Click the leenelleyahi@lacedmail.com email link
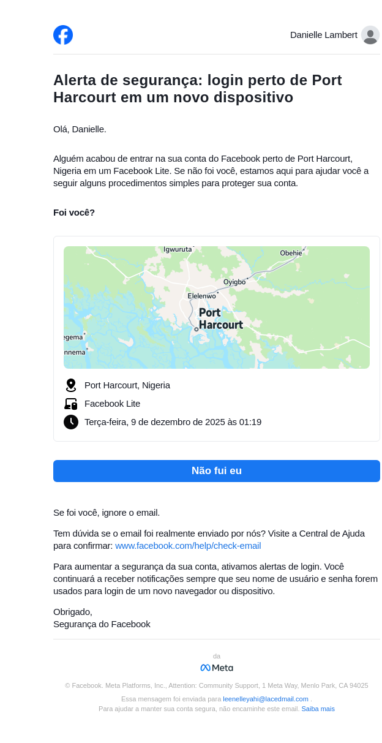The image size is (382, 743). click(x=266, y=699)
